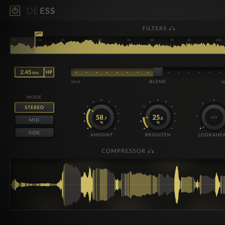Click the Compressor headphones solo icon
This screenshot has height=225, width=225.
151,151
